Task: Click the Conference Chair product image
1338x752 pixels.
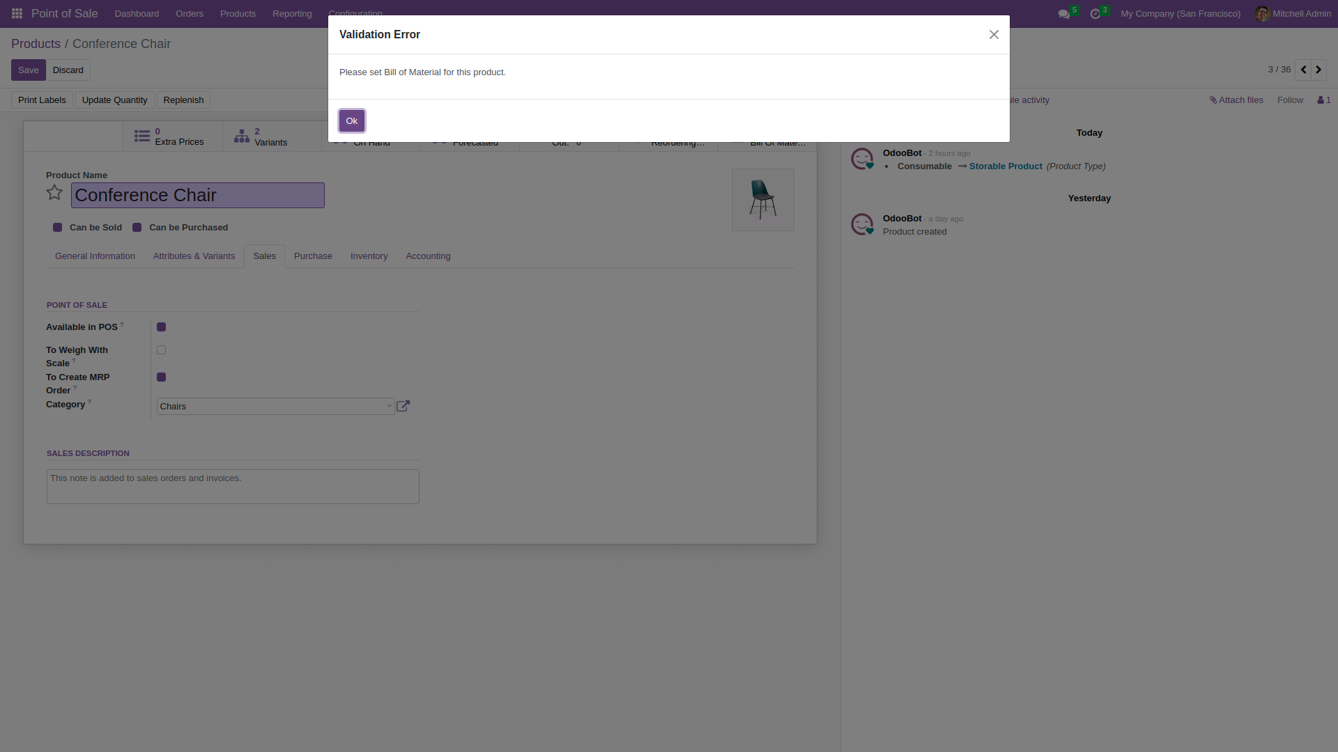Action: (x=762, y=200)
